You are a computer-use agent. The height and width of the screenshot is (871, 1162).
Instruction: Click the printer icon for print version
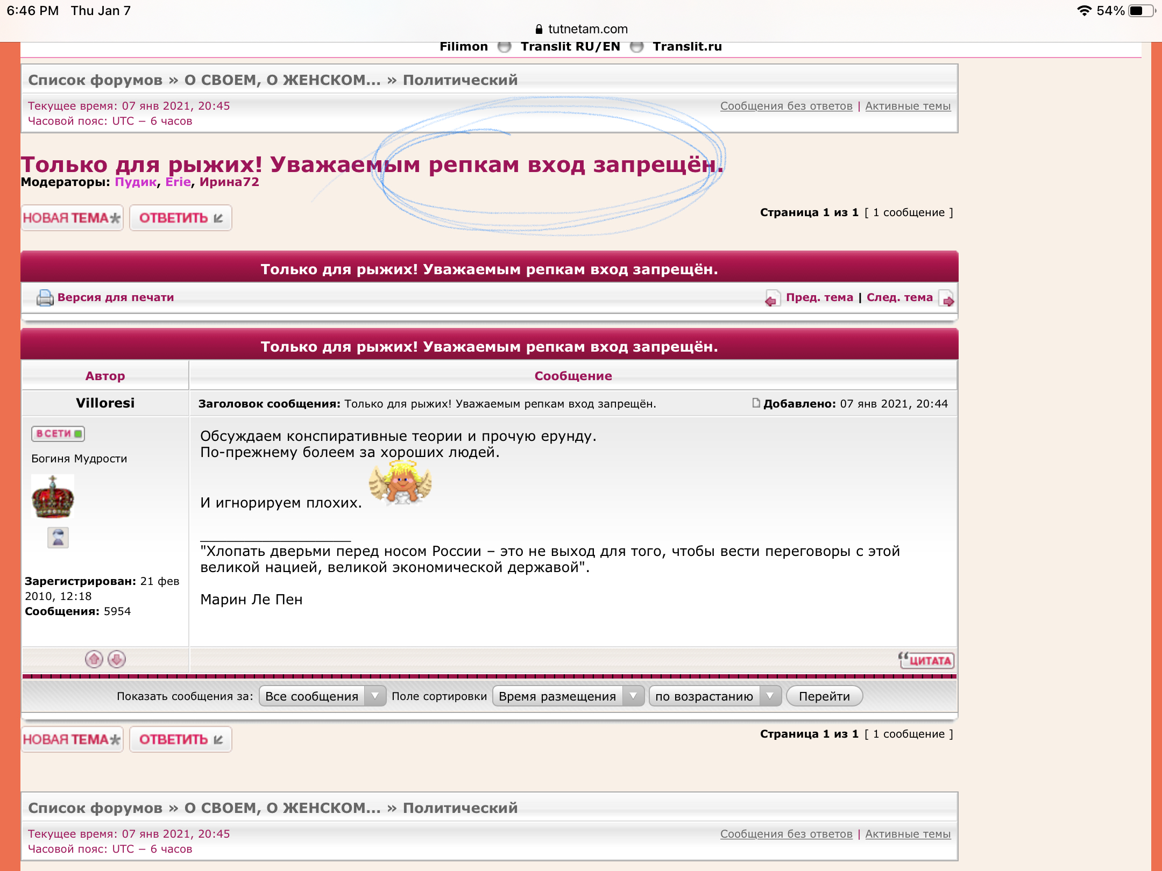45,297
